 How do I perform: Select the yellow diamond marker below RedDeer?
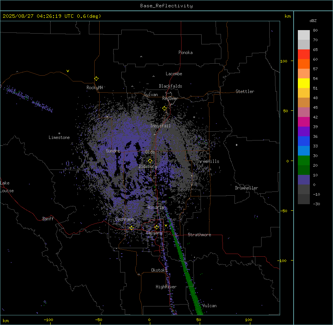164,108
